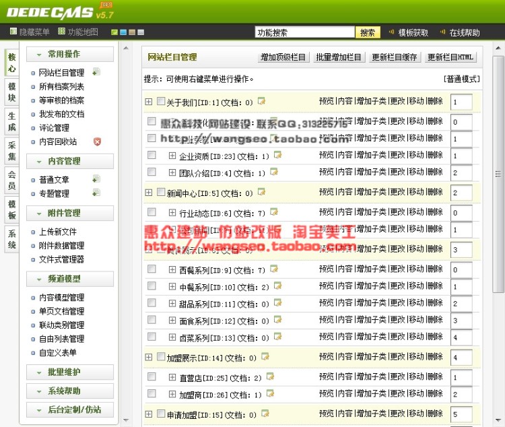Tick checkbox for 团队介绍 row
Image resolution: width=505 pixels, height=427 pixels.
point(151,172)
